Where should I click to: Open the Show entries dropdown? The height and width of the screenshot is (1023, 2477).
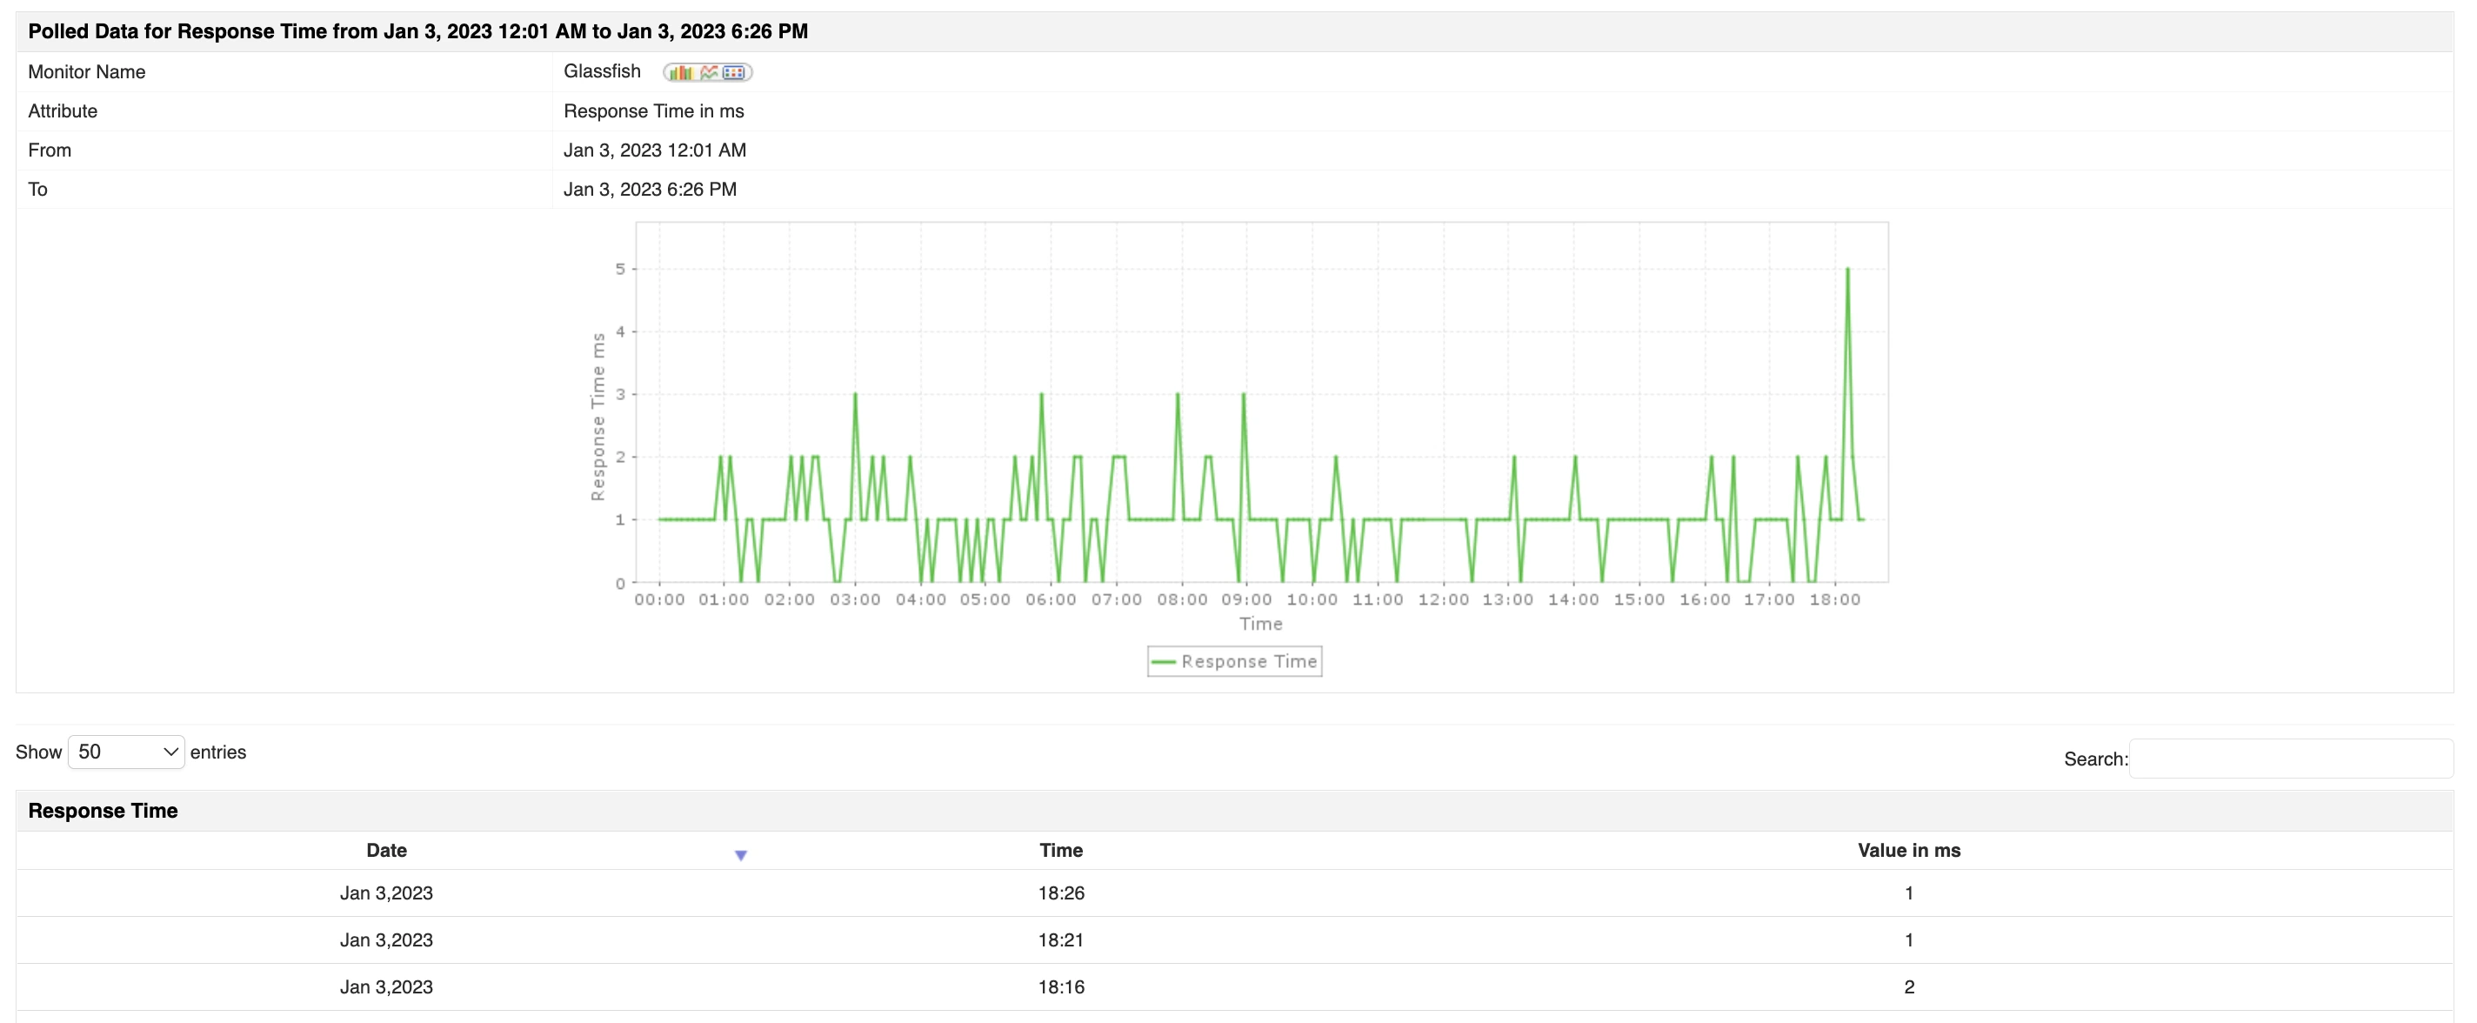click(126, 752)
